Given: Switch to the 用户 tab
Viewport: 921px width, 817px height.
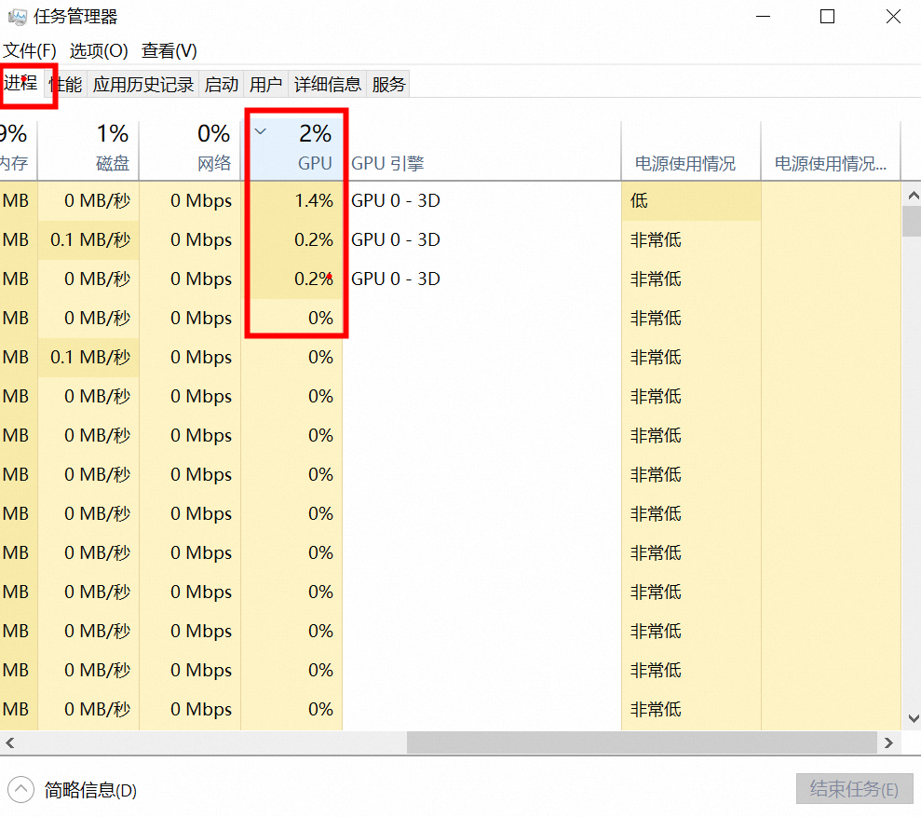Looking at the screenshot, I should (266, 85).
